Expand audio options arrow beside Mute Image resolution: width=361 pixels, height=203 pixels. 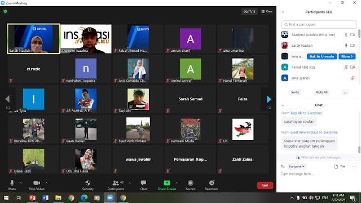pyautogui.click(x=20, y=183)
